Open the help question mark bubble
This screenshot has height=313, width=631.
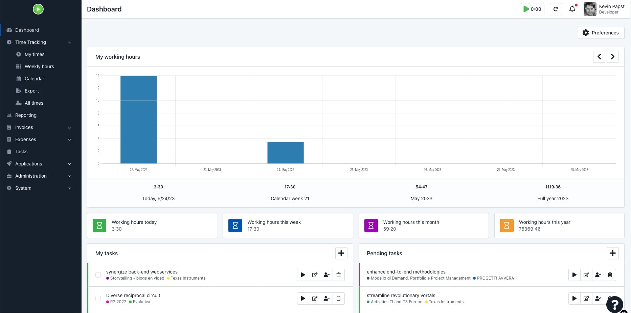pos(615,304)
